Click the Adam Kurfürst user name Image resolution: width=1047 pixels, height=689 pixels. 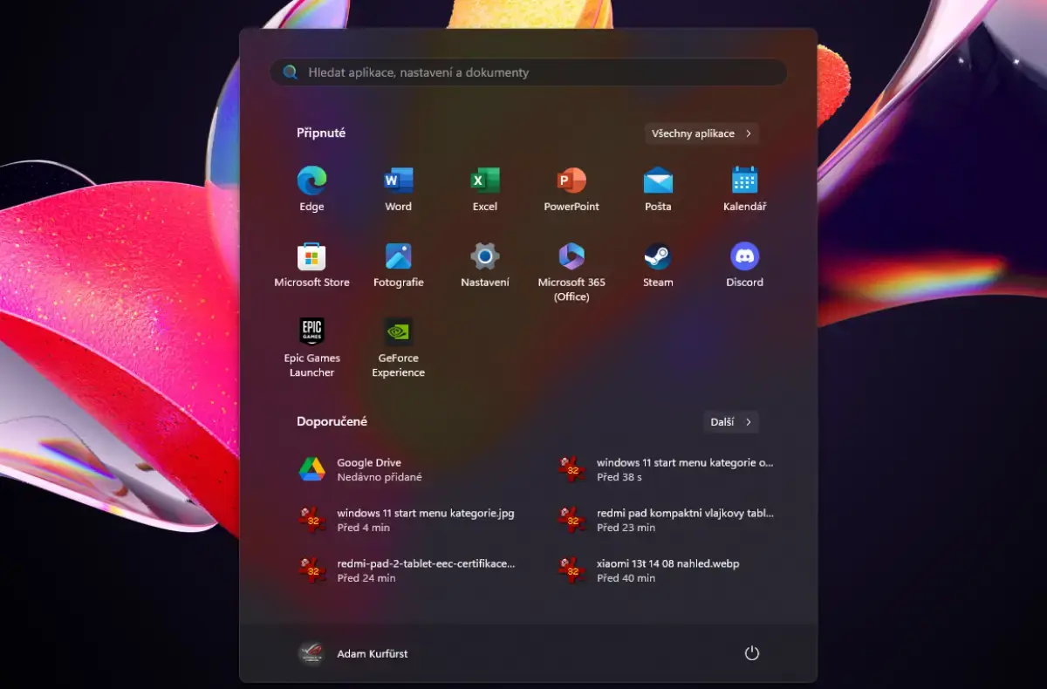373,654
